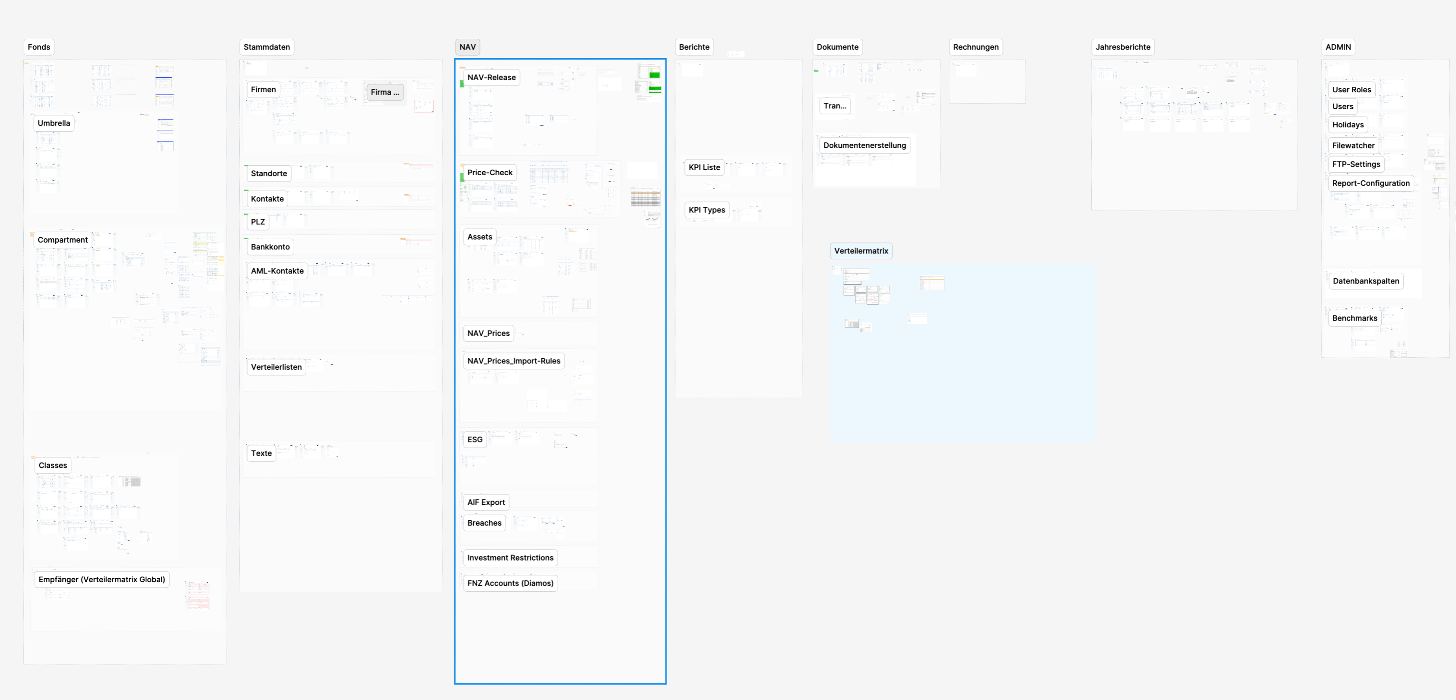
Task: Click the NAV_Prices_Import-Rules label
Action: [513, 361]
